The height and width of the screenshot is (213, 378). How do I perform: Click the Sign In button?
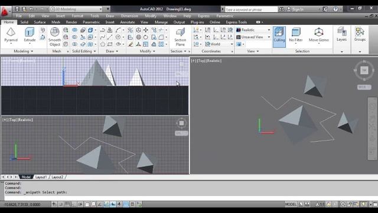(295, 9)
